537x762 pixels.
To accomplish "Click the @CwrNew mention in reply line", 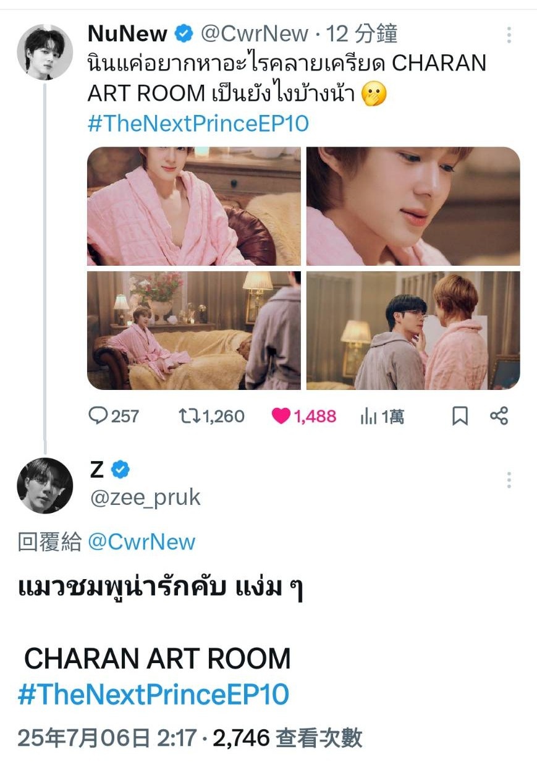I will coord(142,542).
